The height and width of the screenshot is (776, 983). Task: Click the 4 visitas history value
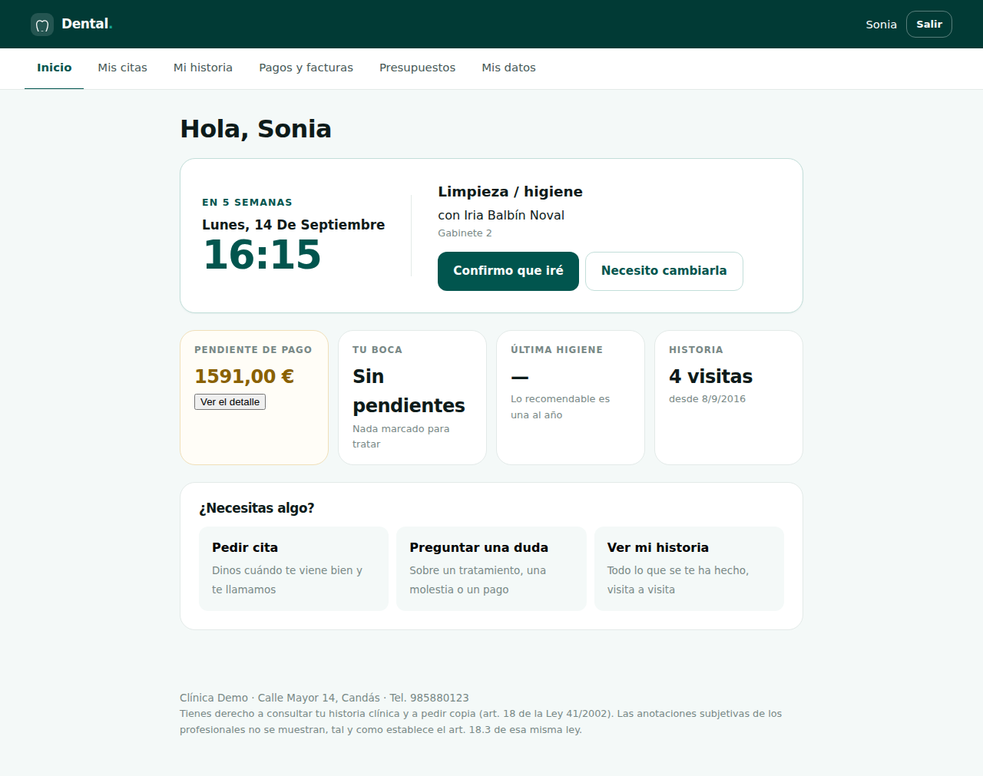coord(710,376)
